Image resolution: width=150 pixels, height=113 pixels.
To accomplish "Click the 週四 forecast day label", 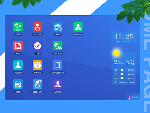I will pyautogui.click(x=115, y=79).
